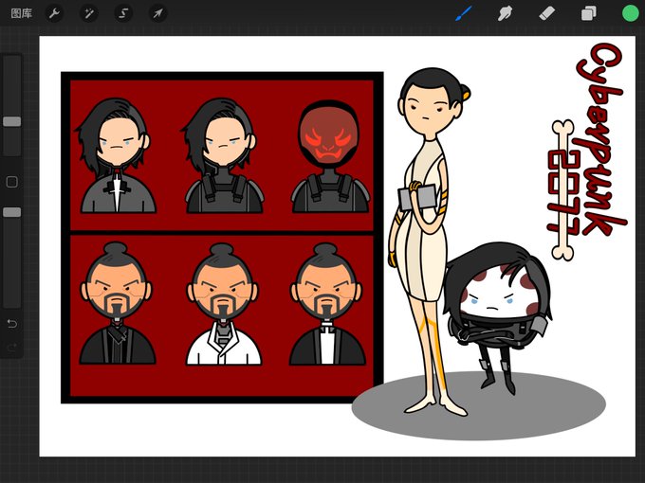Click the brush opacity slider handle
This screenshot has height=483, width=645.
[12, 212]
